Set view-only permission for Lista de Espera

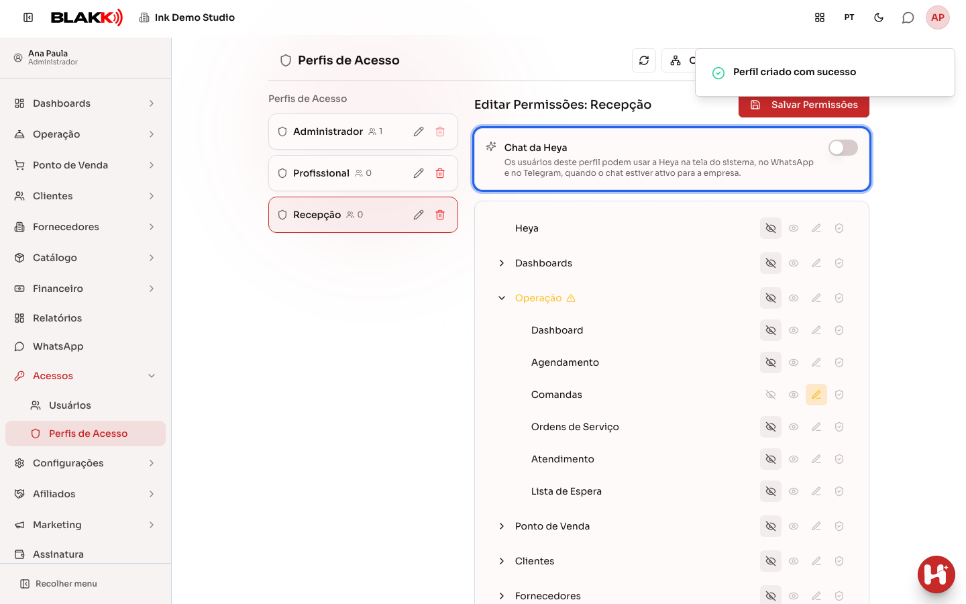[794, 491]
